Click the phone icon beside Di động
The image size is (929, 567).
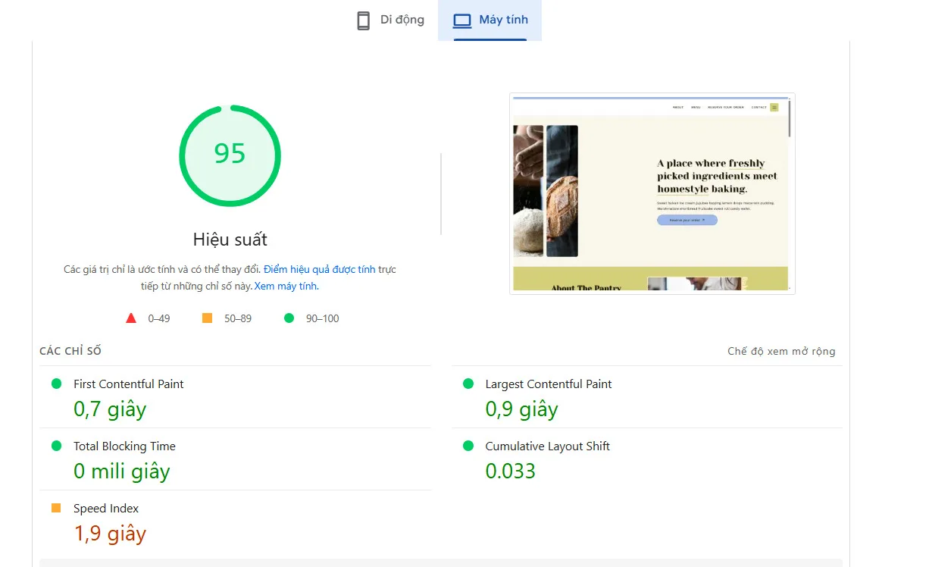(363, 20)
